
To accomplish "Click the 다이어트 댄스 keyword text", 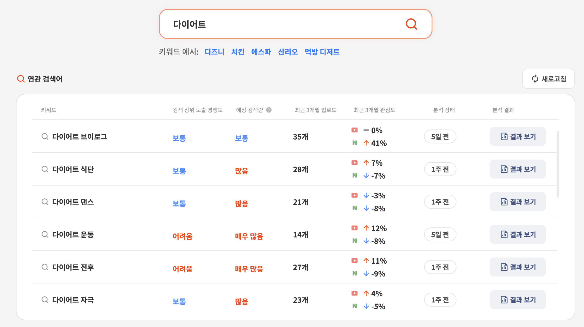I will coord(73,202).
